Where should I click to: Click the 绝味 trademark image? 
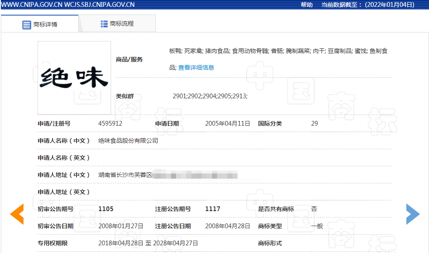point(74,78)
